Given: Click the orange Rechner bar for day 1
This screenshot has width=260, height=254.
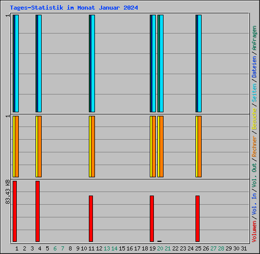Looking at the screenshot, I should pyautogui.click(x=17, y=147).
